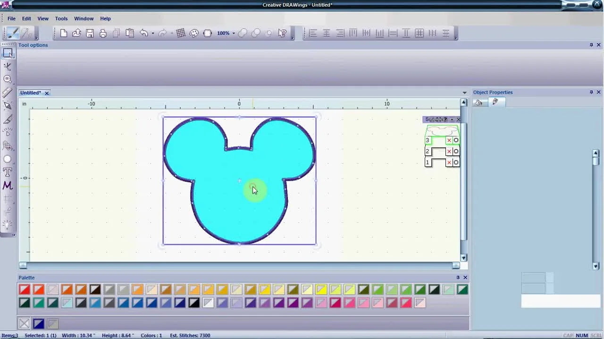
Task: Expand the Undo history dropdown arrow
Action: [x=152, y=34]
